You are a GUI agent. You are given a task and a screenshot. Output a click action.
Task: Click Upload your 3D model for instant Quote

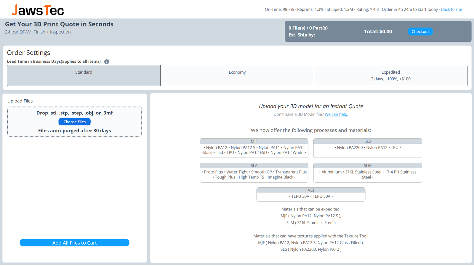(311, 106)
